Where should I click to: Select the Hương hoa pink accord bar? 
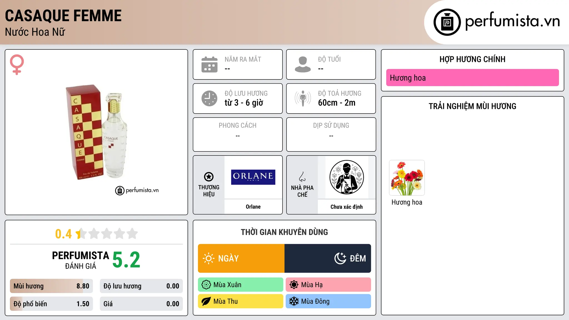472,77
